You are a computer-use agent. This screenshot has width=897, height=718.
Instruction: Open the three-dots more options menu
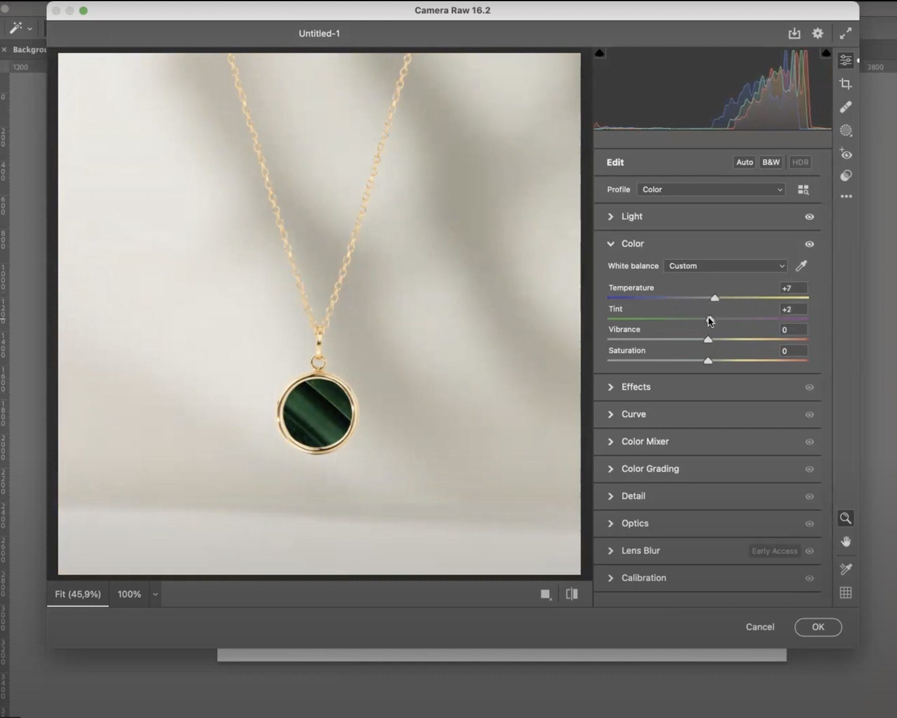pos(846,196)
